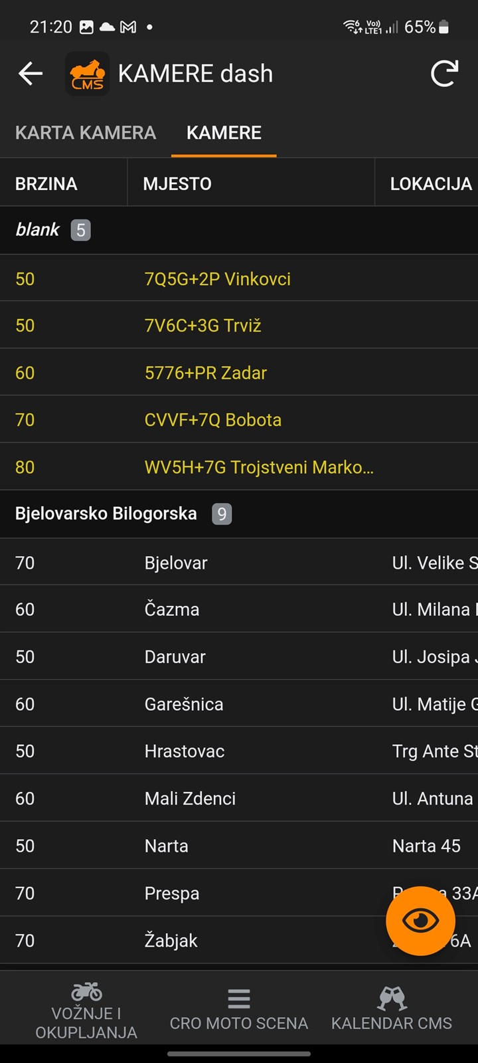Open the Garešnica camera row

[x=239, y=704]
